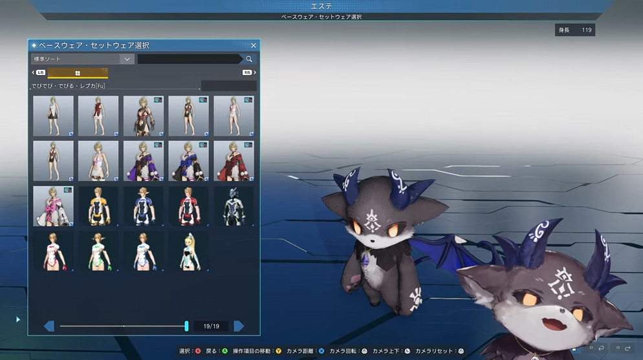Click the magnifying glass search icon
This screenshot has width=643, height=360.
coord(249,59)
